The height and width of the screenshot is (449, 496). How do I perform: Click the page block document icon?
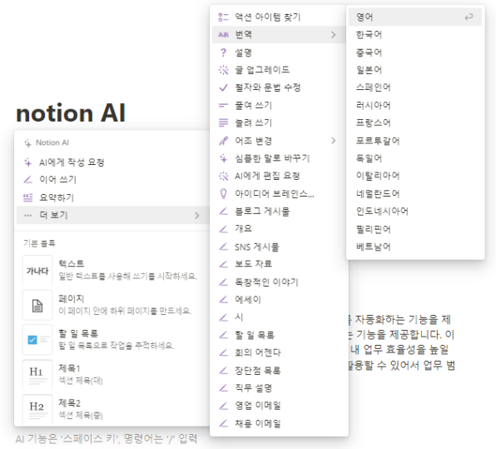click(x=37, y=306)
